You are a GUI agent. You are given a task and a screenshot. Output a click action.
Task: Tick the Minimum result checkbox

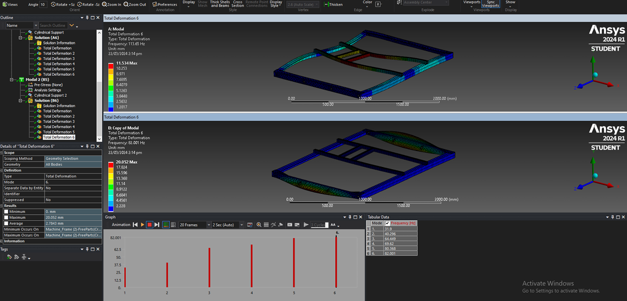pyautogui.click(x=7, y=211)
